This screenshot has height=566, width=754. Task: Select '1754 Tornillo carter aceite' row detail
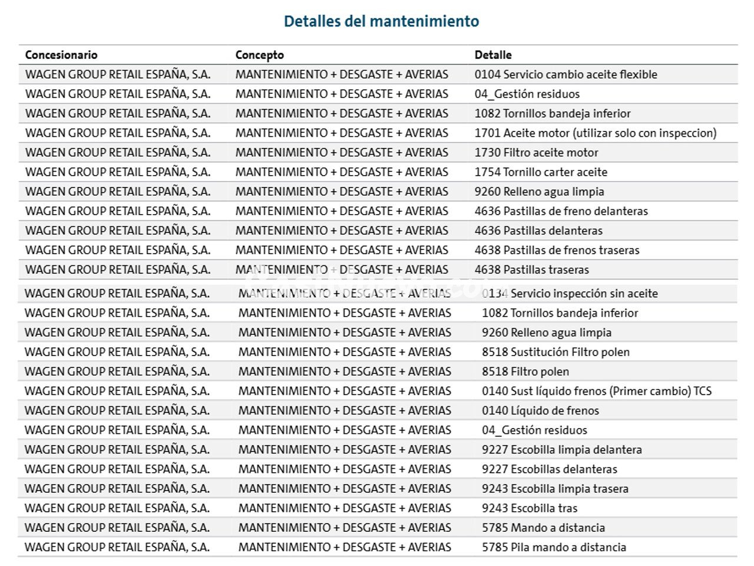[x=541, y=172]
